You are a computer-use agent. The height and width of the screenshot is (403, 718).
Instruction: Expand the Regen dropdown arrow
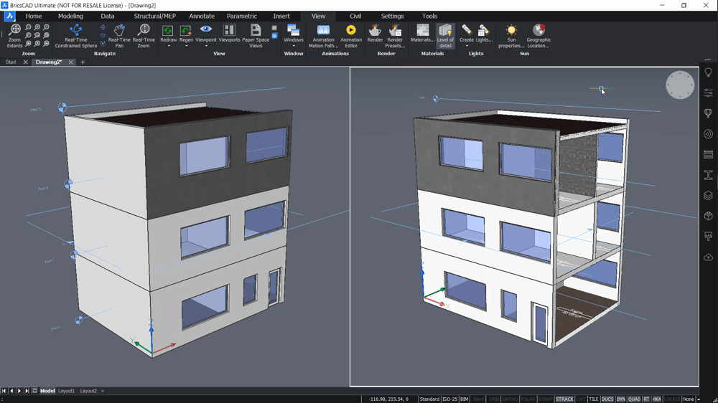pyautogui.click(x=186, y=46)
